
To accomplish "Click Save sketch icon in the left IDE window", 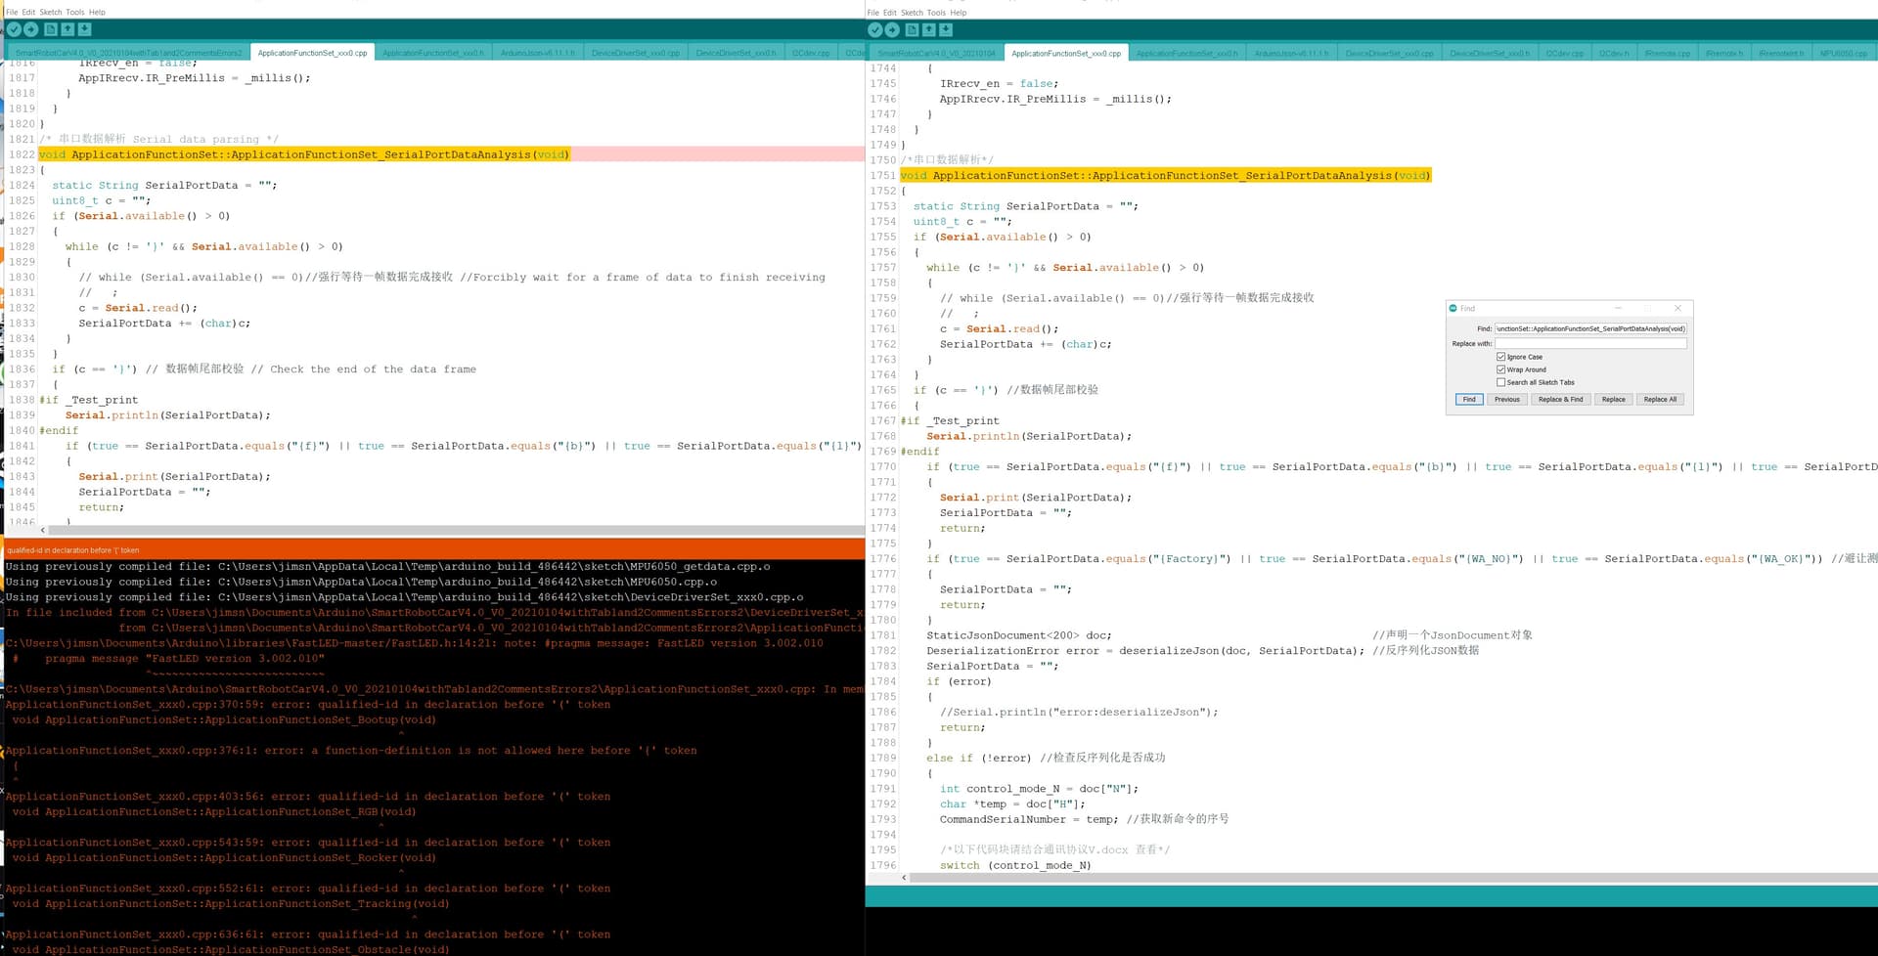I will tap(85, 30).
